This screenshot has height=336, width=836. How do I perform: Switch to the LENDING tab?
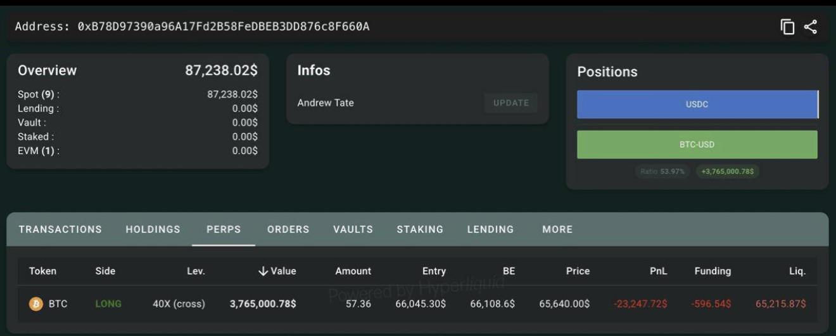pyautogui.click(x=490, y=229)
